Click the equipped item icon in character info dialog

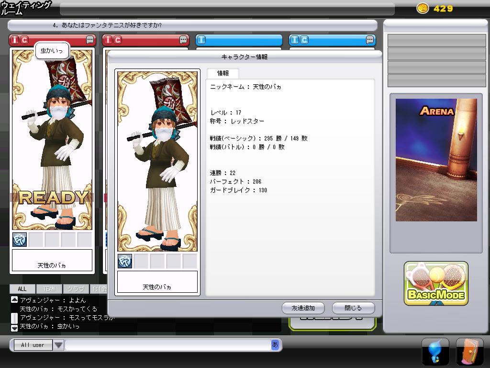point(125,261)
